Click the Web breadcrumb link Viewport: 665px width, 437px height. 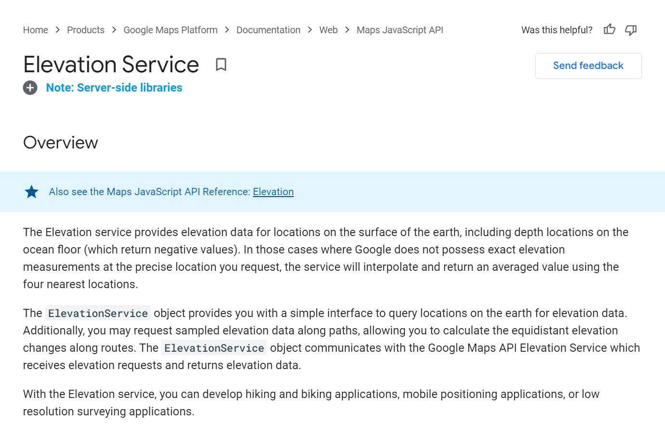click(328, 30)
